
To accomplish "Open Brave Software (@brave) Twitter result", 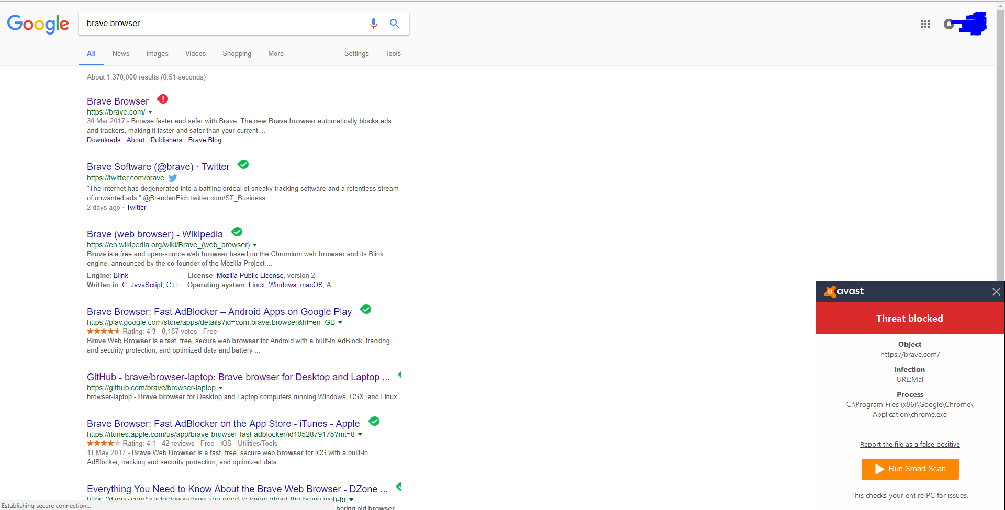I will (x=158, y=167).
